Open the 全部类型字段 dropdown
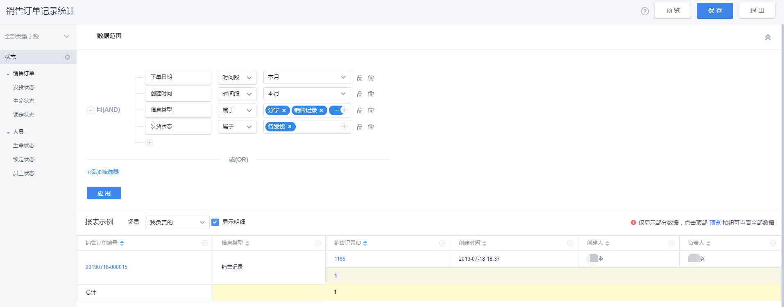Image resolution: width=784 pixels, height=307 pixels. (x=38, y=36)
